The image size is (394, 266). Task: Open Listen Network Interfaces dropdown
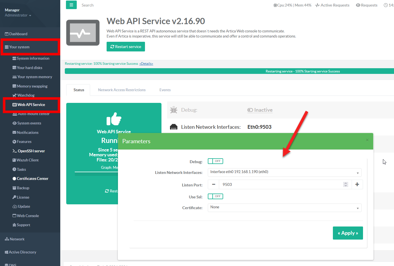[x=284, y=173]
